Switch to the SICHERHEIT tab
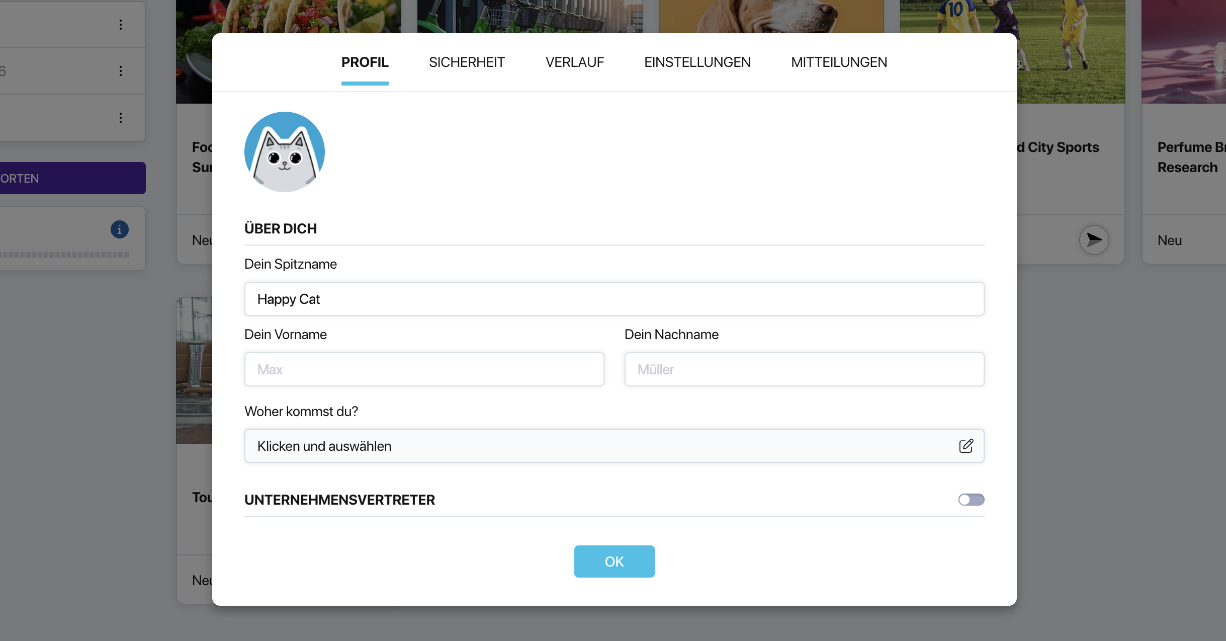 467,62
